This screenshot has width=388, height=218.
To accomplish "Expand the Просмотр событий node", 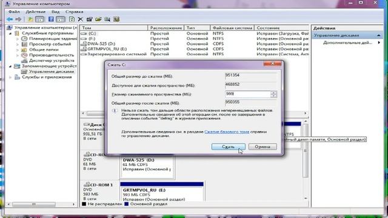I will (x=18, y=44).
